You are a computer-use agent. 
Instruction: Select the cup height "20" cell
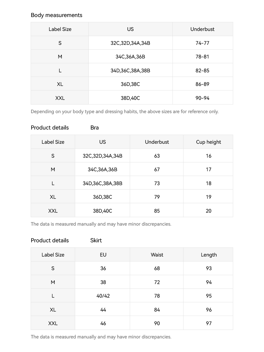[x=208, y=211]
